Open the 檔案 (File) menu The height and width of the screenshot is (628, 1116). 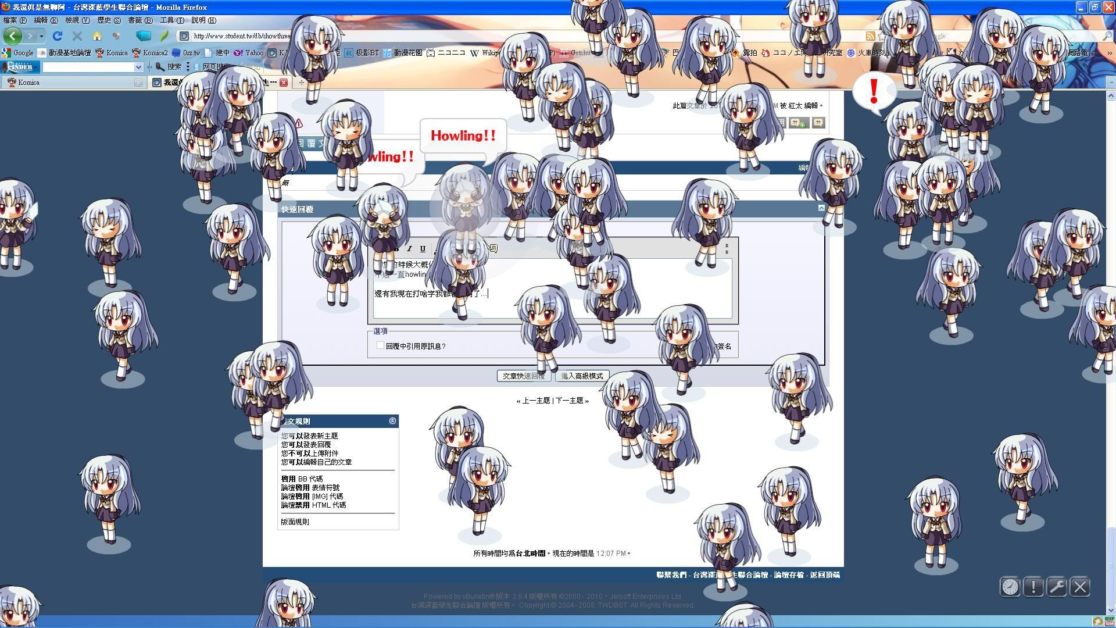click(x=15, y=20)
